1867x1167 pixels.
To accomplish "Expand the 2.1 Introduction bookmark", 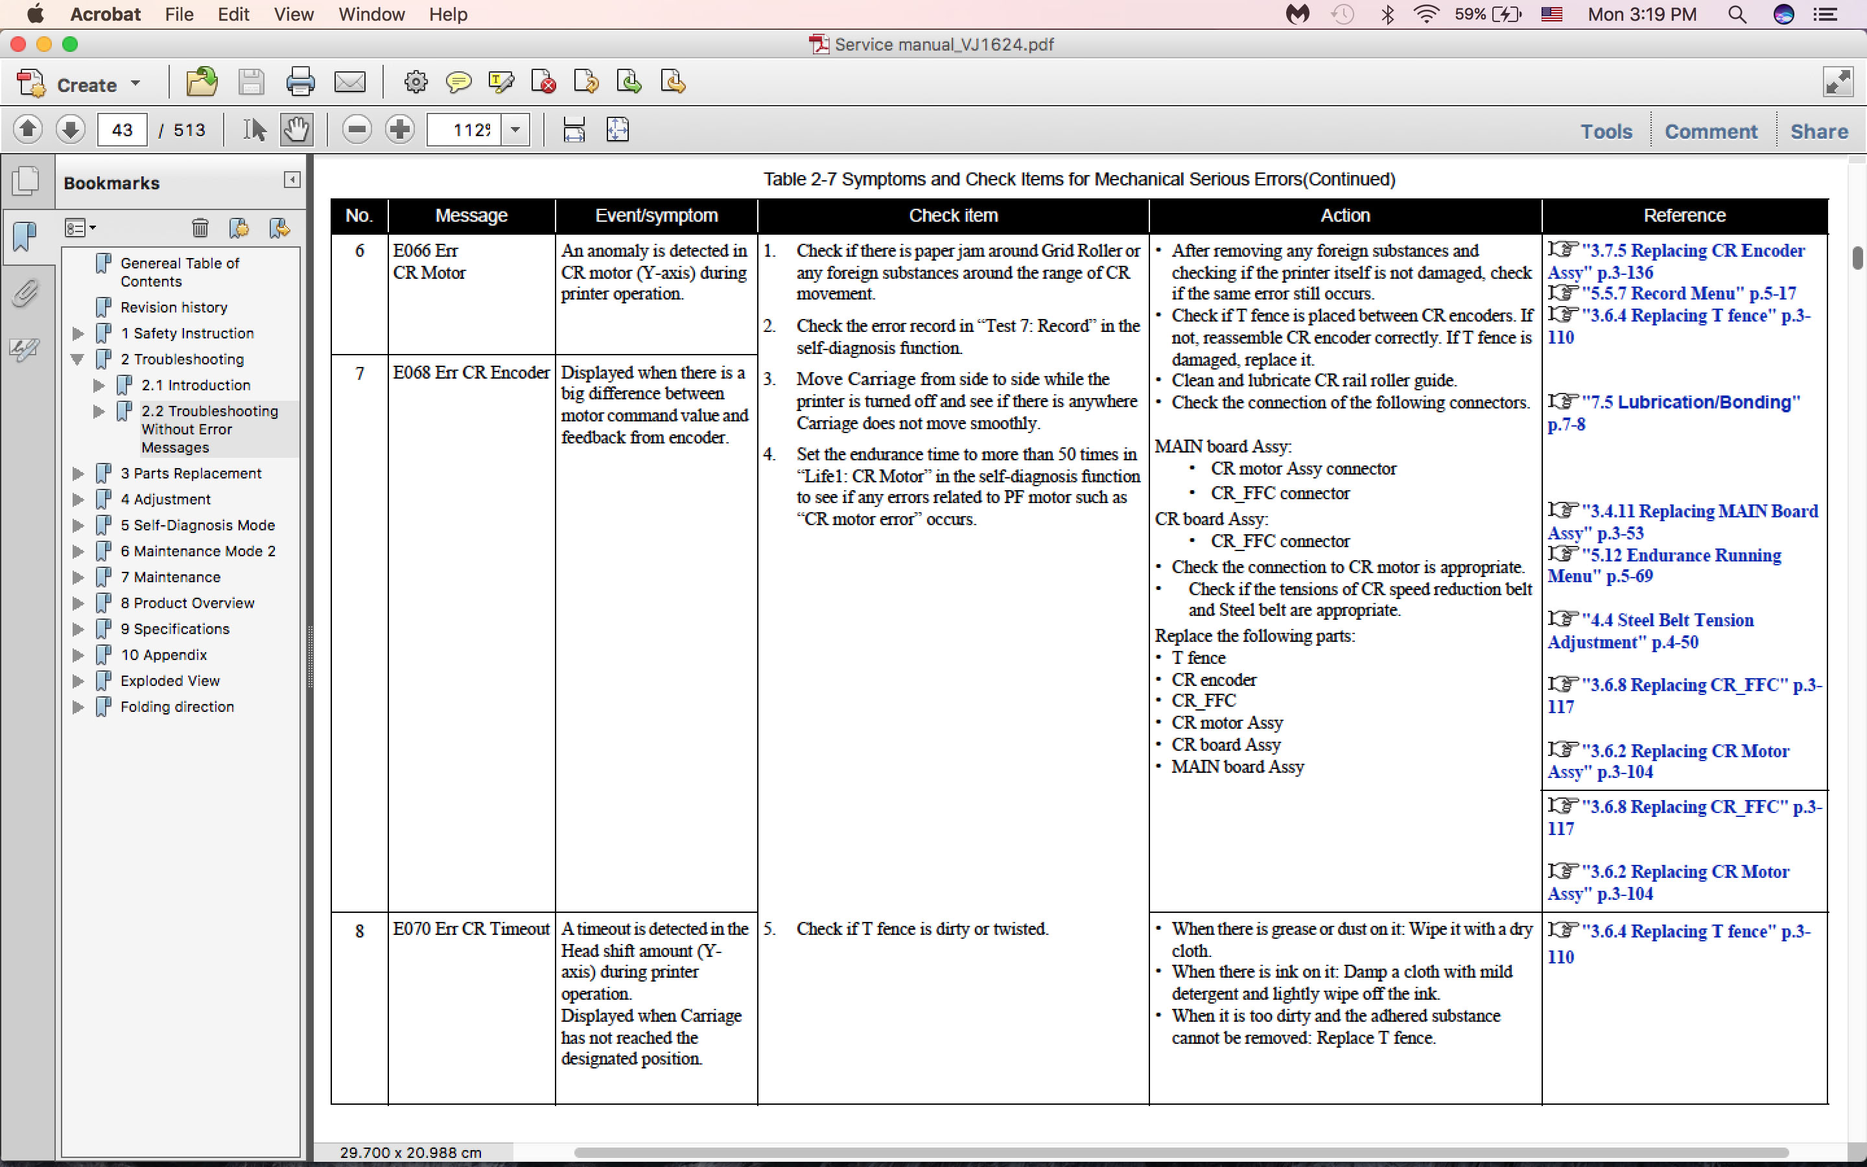I will pyautogui.click(x=99, y=385).
